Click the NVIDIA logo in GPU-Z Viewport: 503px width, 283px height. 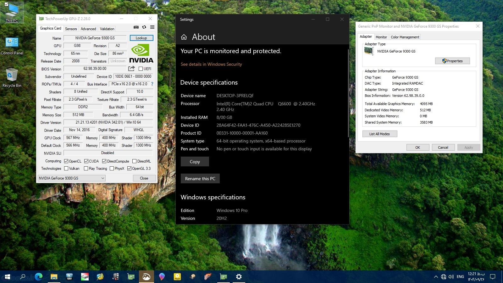coord(141,53)
